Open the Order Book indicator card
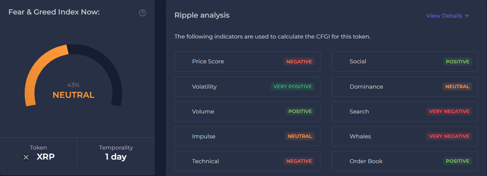Viewport: 487px width, 176px height. pos(404,161)
